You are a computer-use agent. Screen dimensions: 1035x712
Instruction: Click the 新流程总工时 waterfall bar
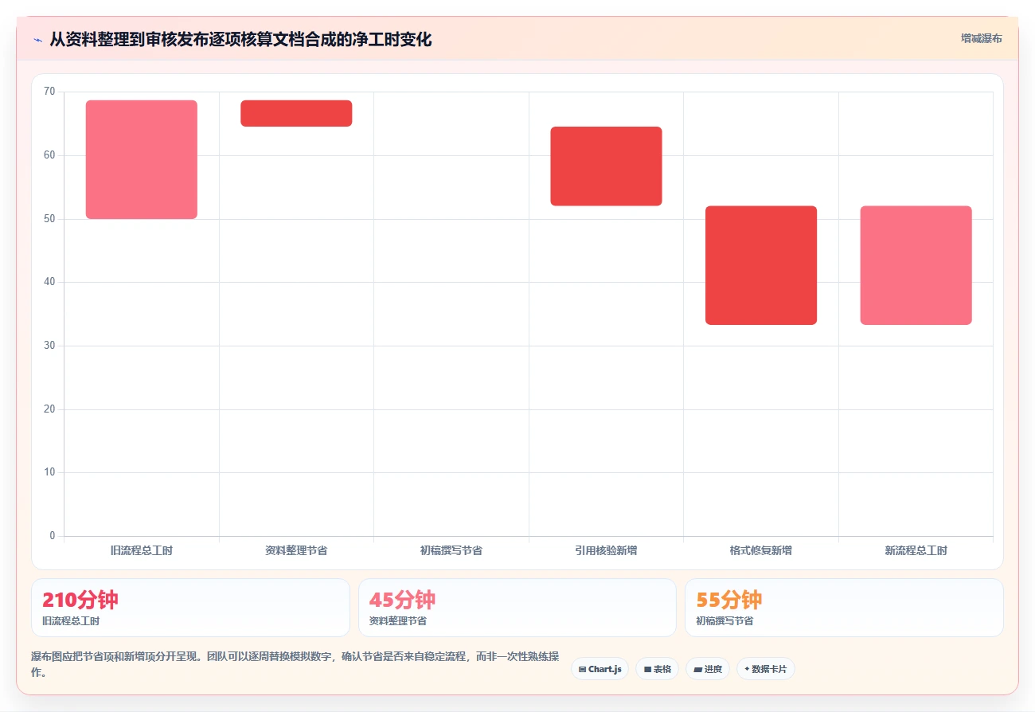pos(916,265)
